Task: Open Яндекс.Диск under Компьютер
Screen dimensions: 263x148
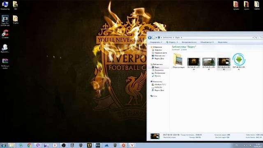Action: pyautogui.click(x=158, y=90)
